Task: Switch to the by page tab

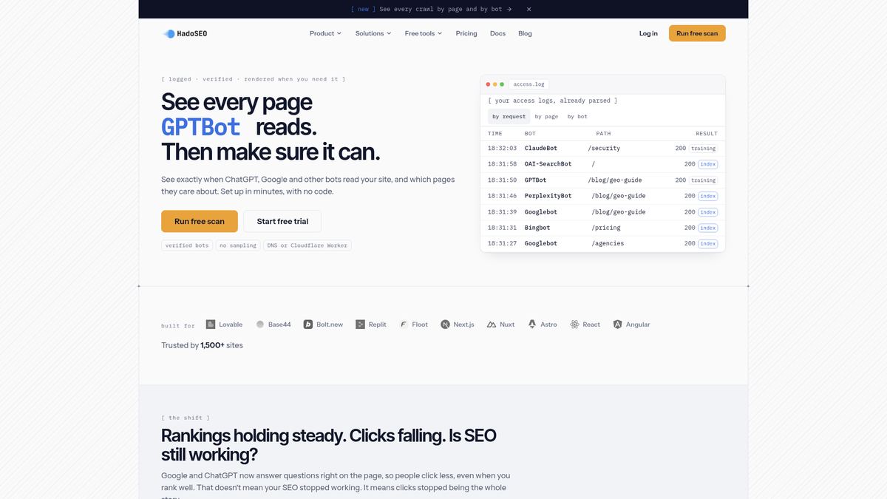Action: point(546,116)
